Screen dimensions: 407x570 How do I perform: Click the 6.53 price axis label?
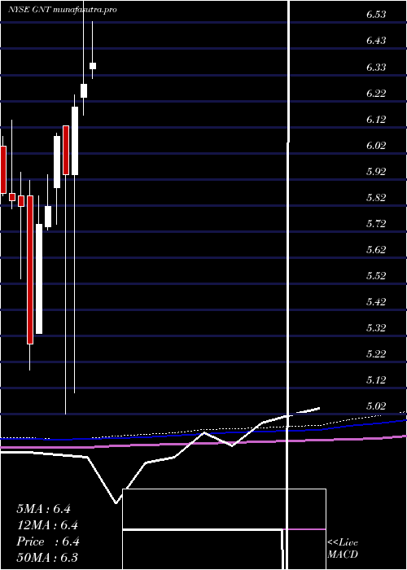(376, 15)
